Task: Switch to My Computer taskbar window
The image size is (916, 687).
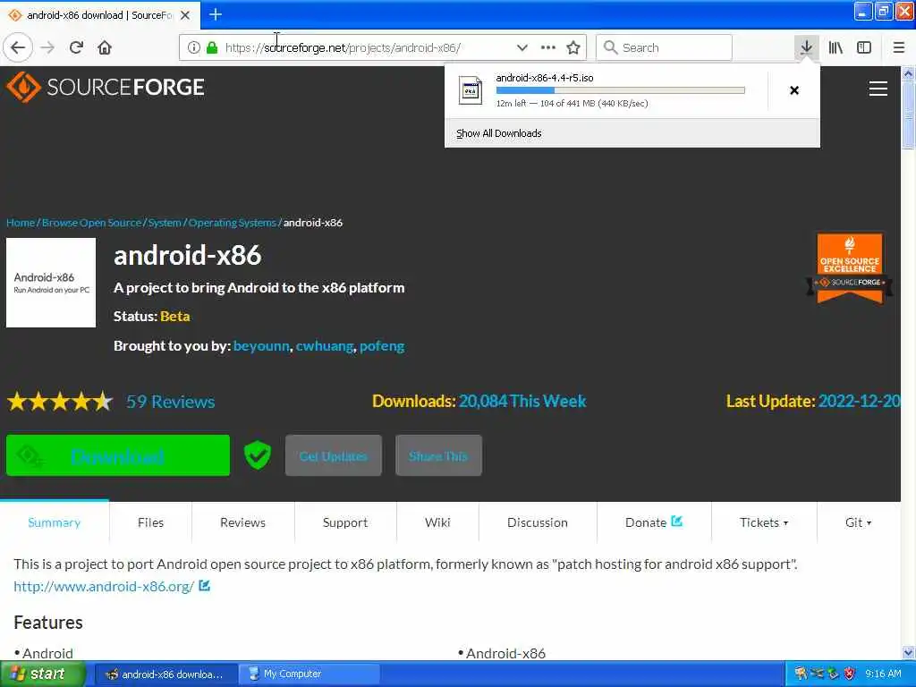Action: click(x=310, y=674)
